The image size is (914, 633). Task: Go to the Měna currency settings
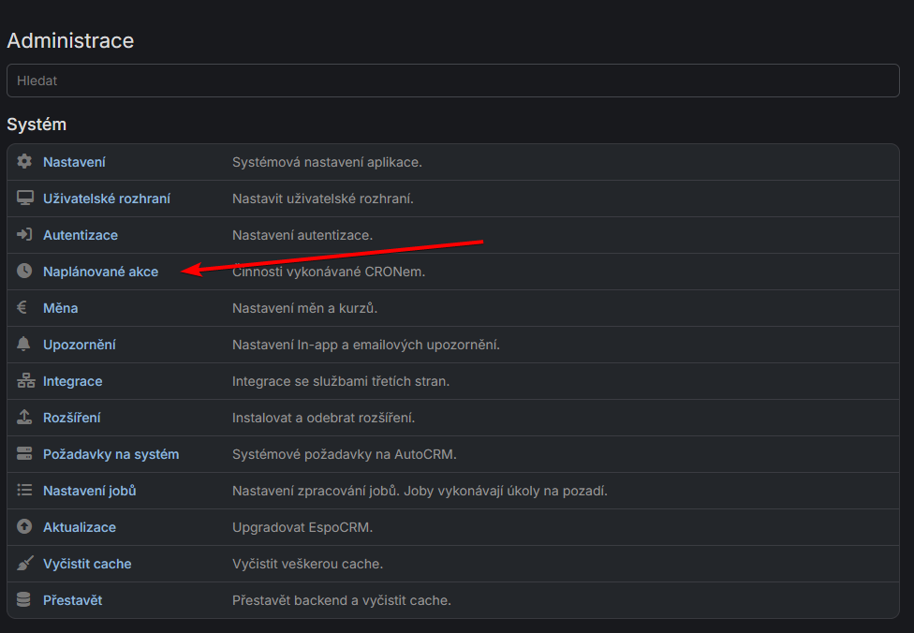60,308
